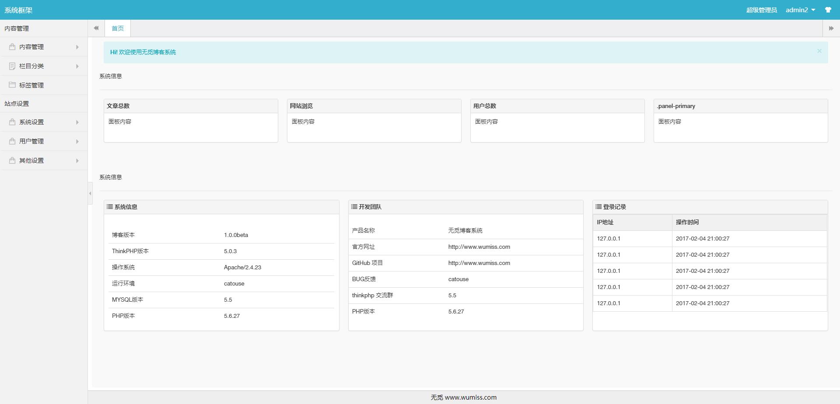Close the welcome alert banner
The height and width of the screenshot is (404, 840).
(x=819, y=51)
